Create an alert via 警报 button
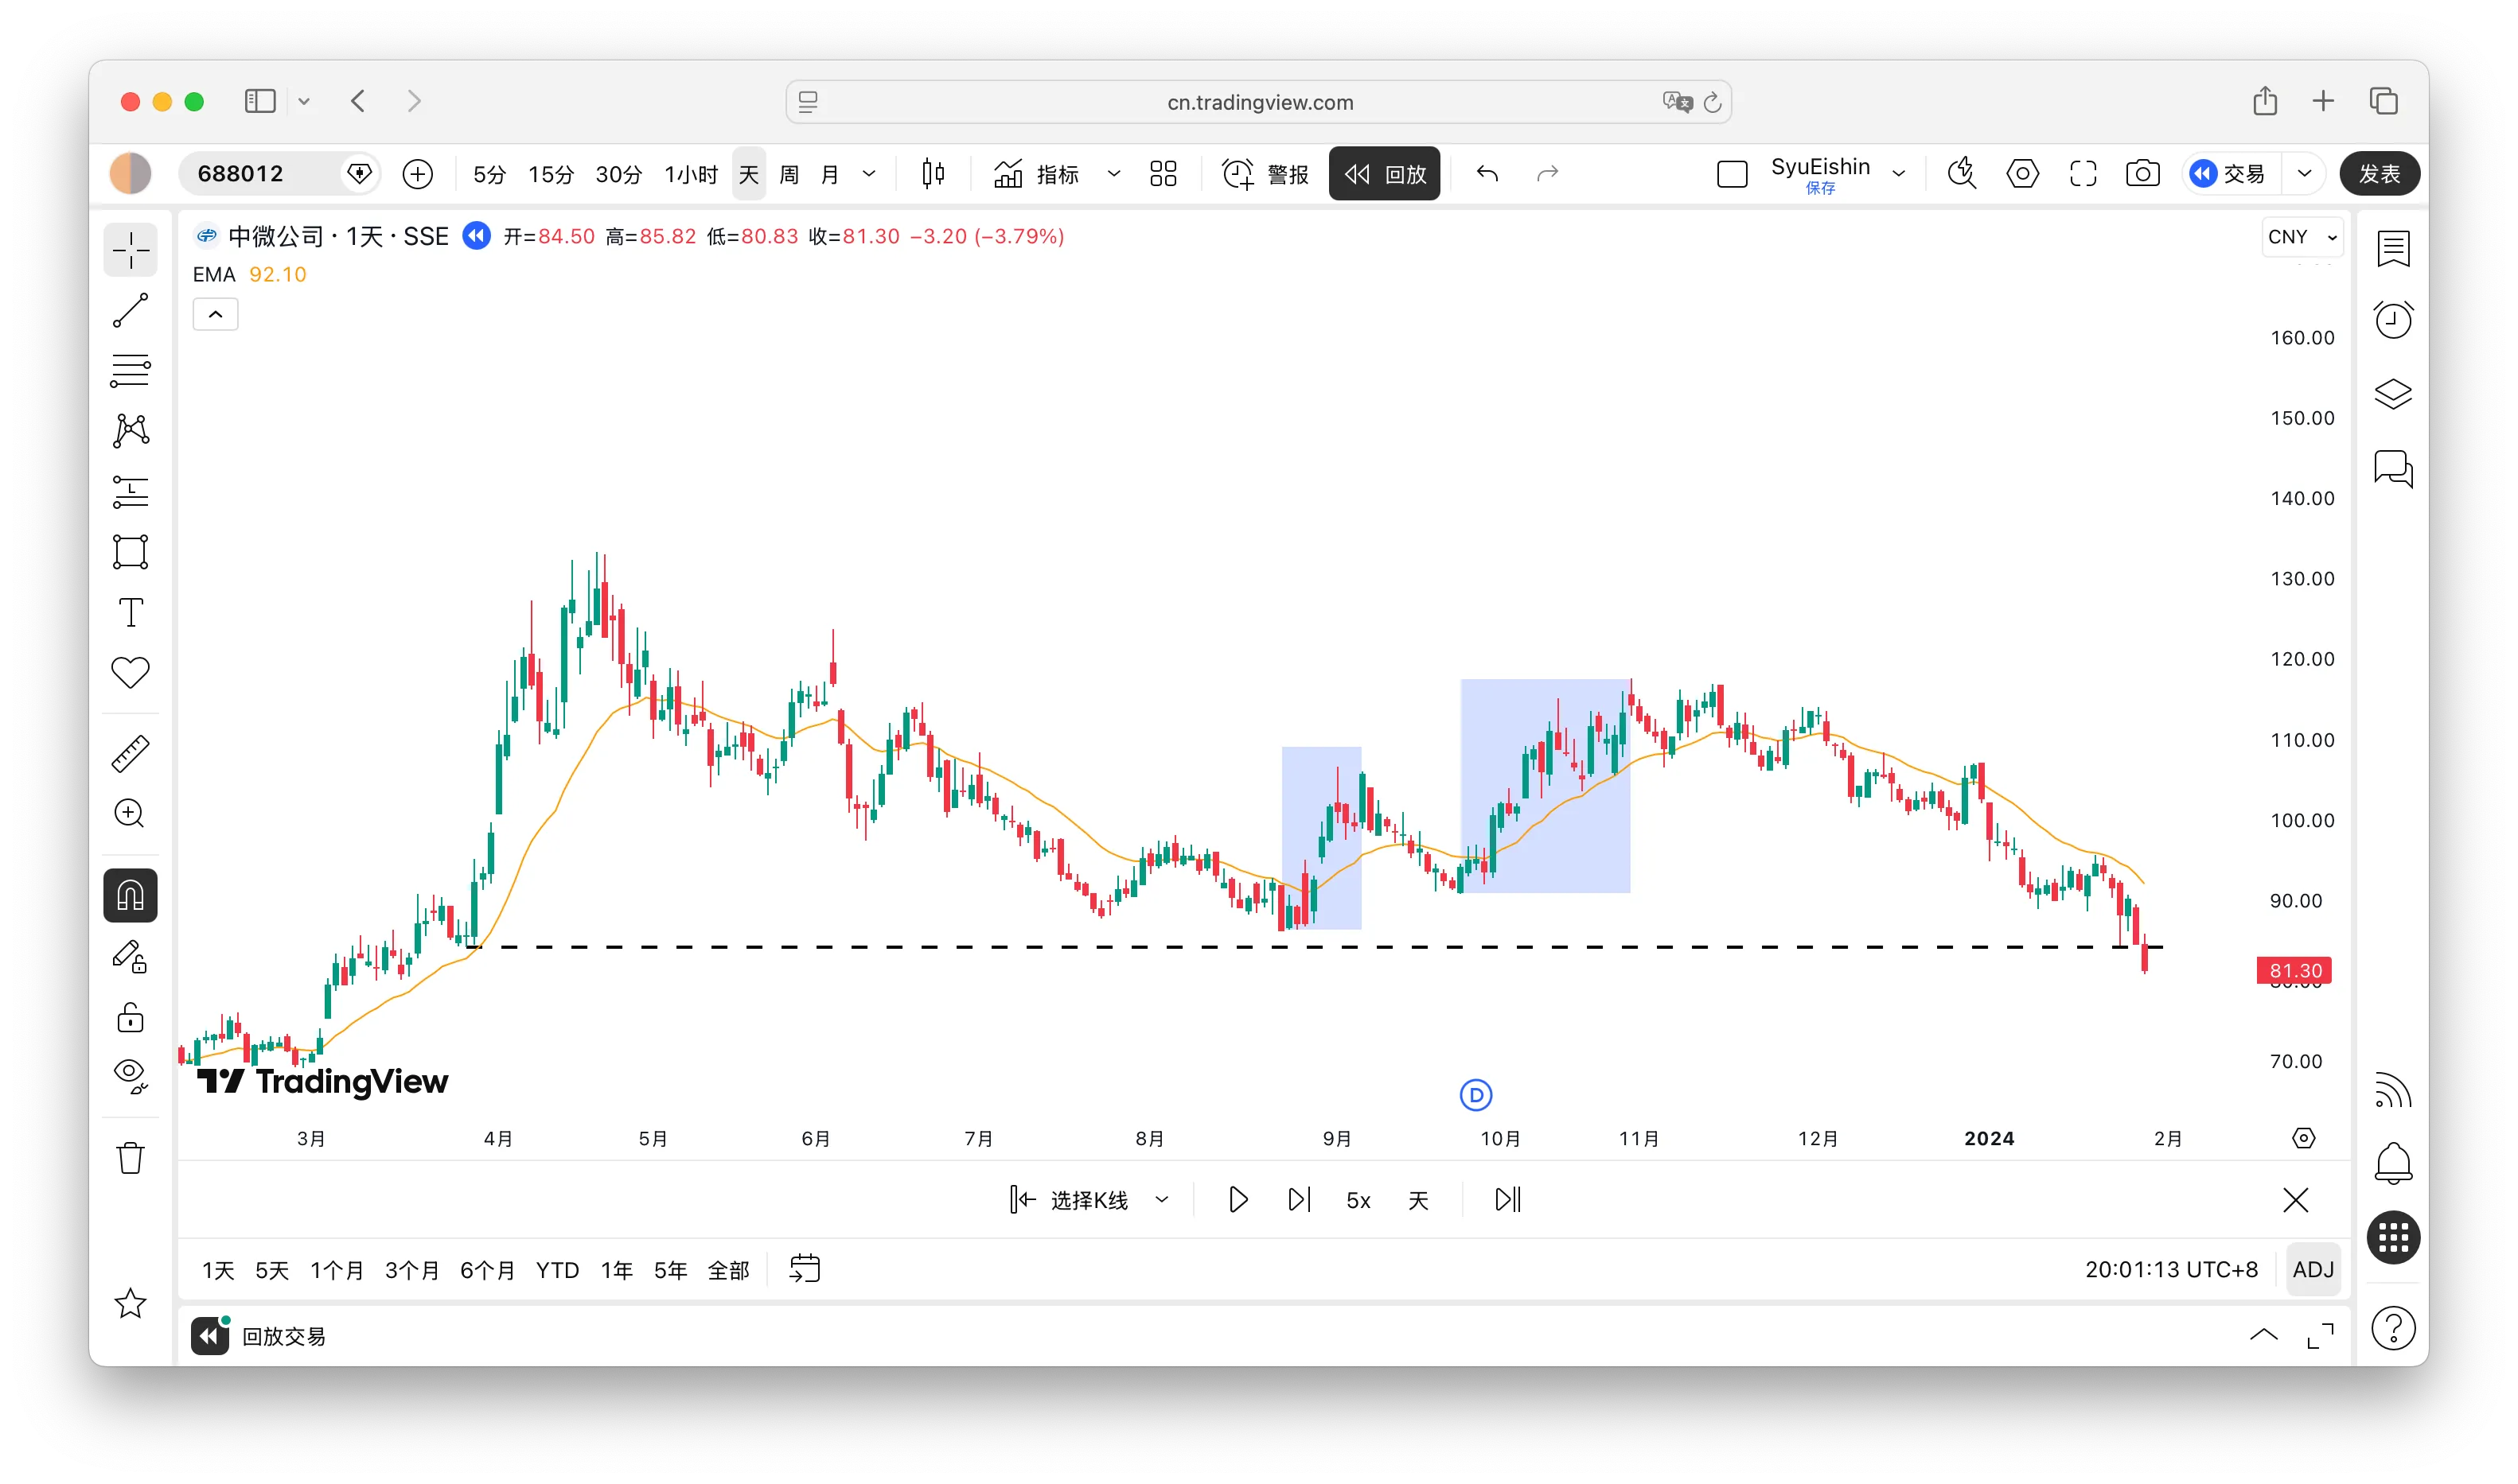 pos(1265,174)
